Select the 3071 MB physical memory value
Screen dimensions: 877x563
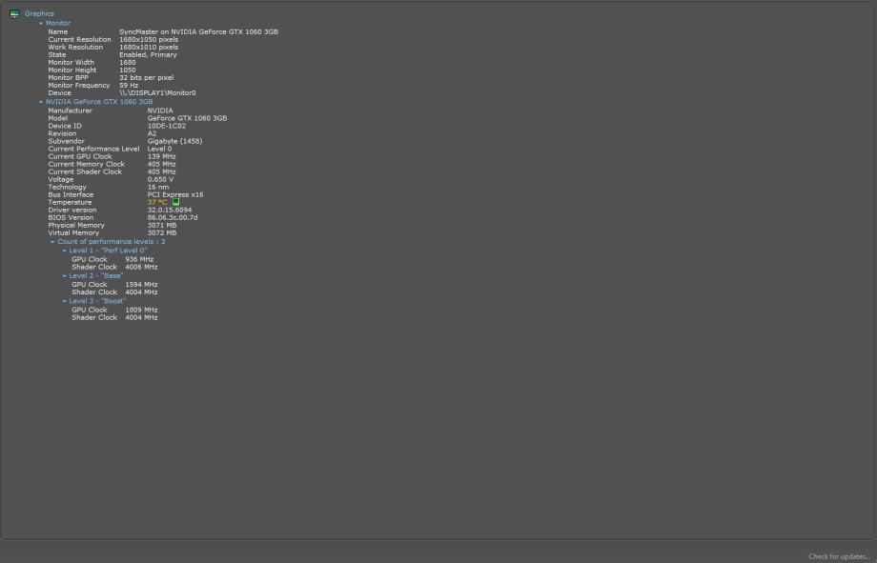click(x=162, y=226)
